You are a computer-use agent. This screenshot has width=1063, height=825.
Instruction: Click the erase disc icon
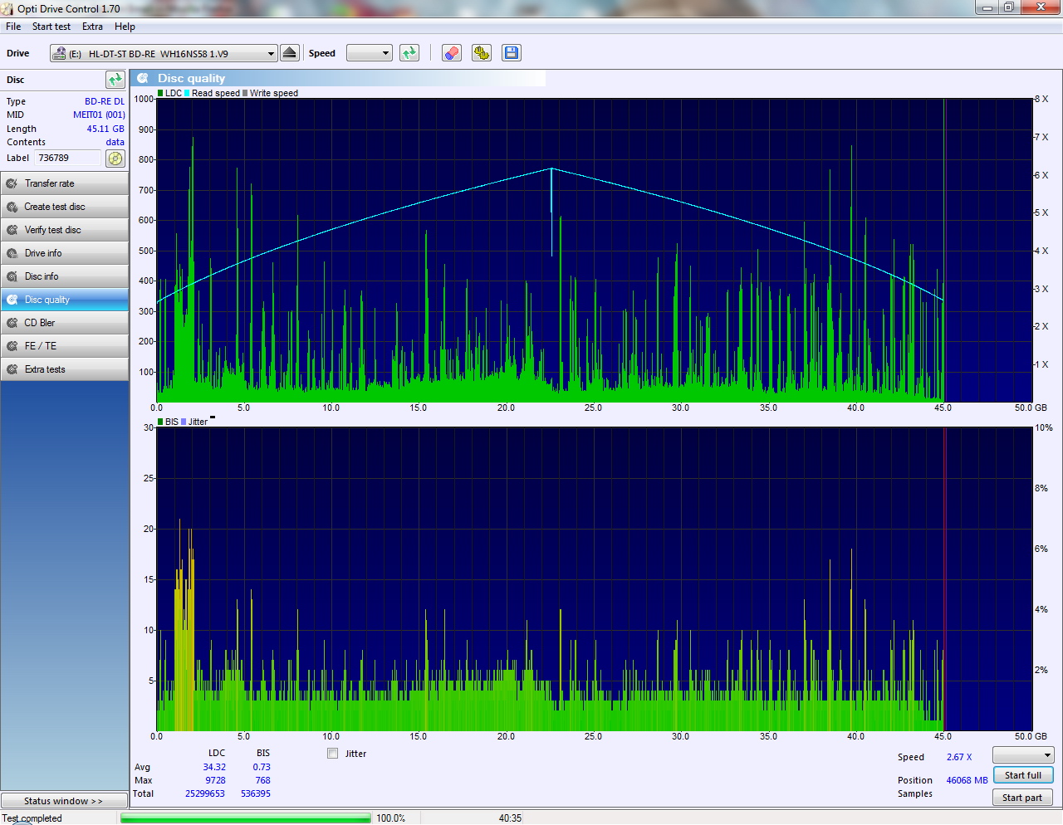tap(451, 53)
